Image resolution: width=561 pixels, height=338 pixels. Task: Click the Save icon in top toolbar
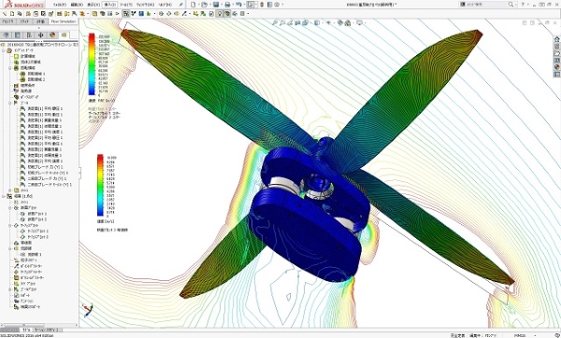[x=216, y=5]
